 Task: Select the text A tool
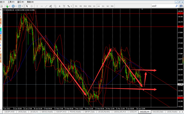(59, 6)
